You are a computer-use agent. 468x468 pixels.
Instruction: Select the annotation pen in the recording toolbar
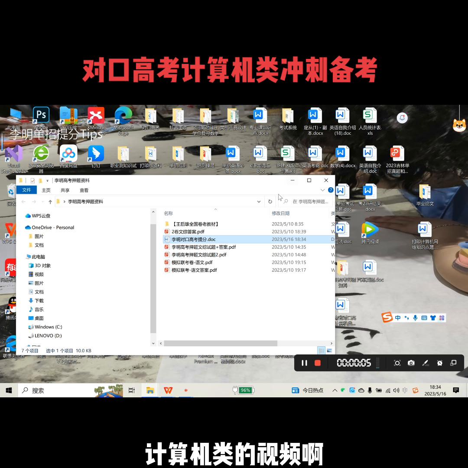pos(426,363)
